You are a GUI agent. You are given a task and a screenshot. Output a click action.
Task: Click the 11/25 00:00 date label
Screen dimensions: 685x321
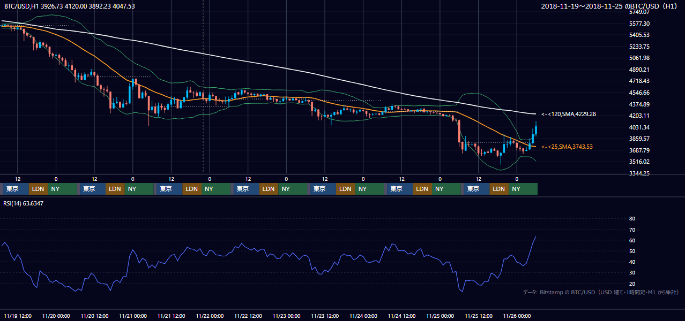pos(440,316)
